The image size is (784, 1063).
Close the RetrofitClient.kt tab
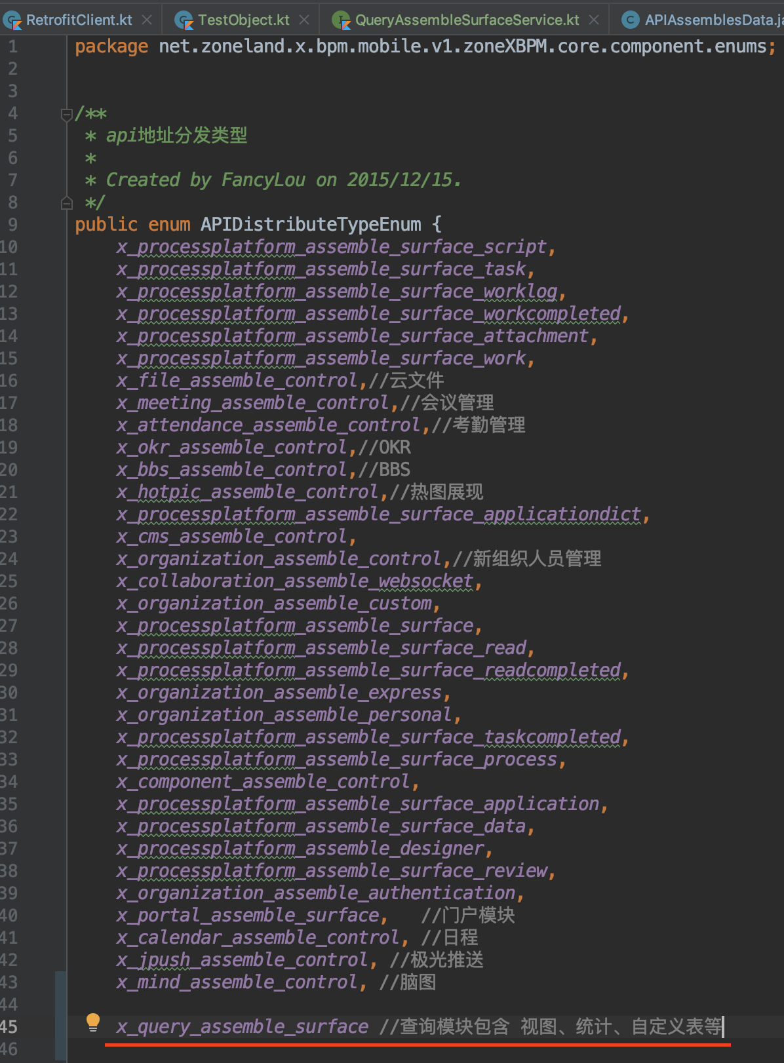(x=147, y=20)
